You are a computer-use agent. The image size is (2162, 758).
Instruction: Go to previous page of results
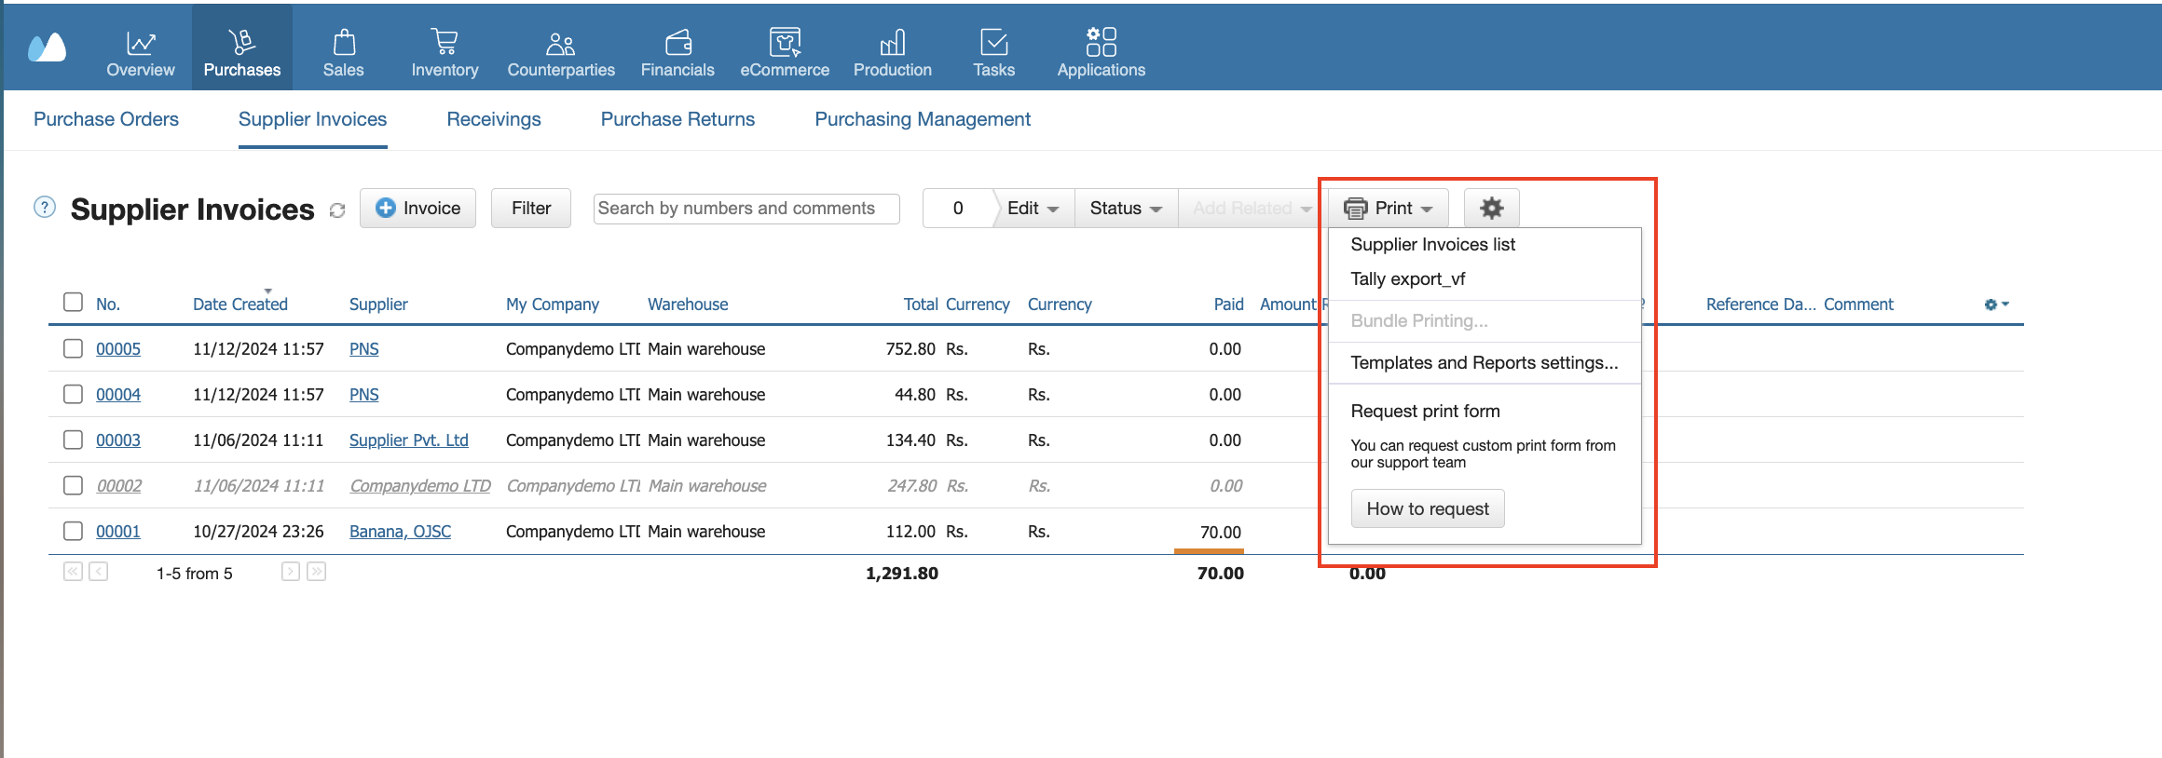pyautogui.click(x=99, y=571)
